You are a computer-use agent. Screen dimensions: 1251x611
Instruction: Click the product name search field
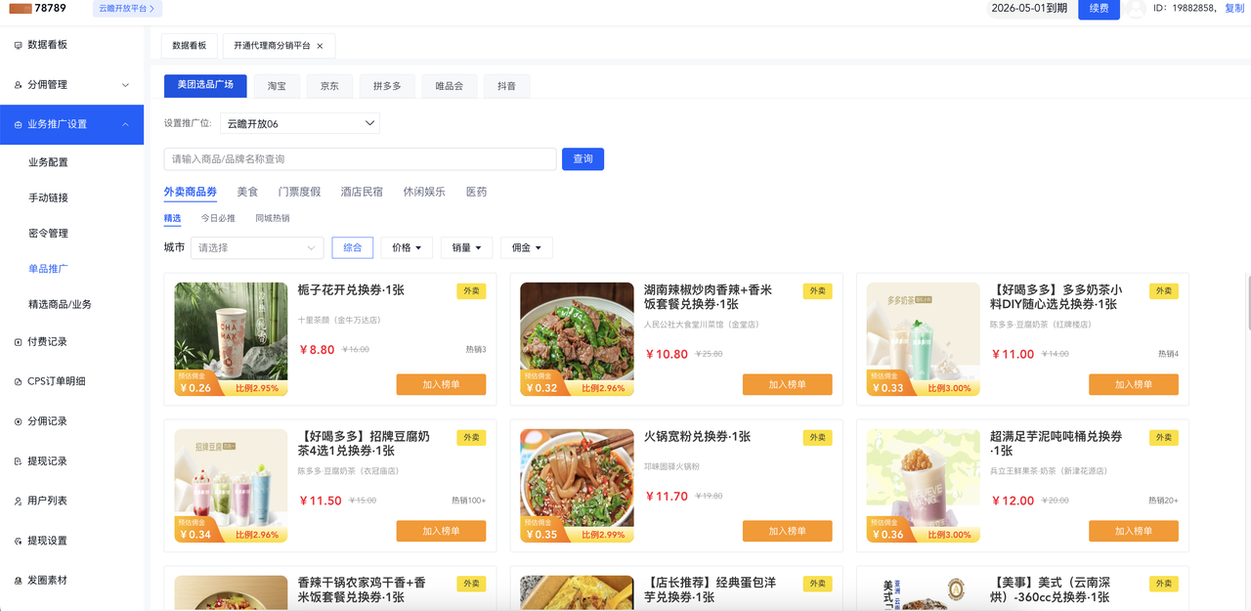point(360,159)
